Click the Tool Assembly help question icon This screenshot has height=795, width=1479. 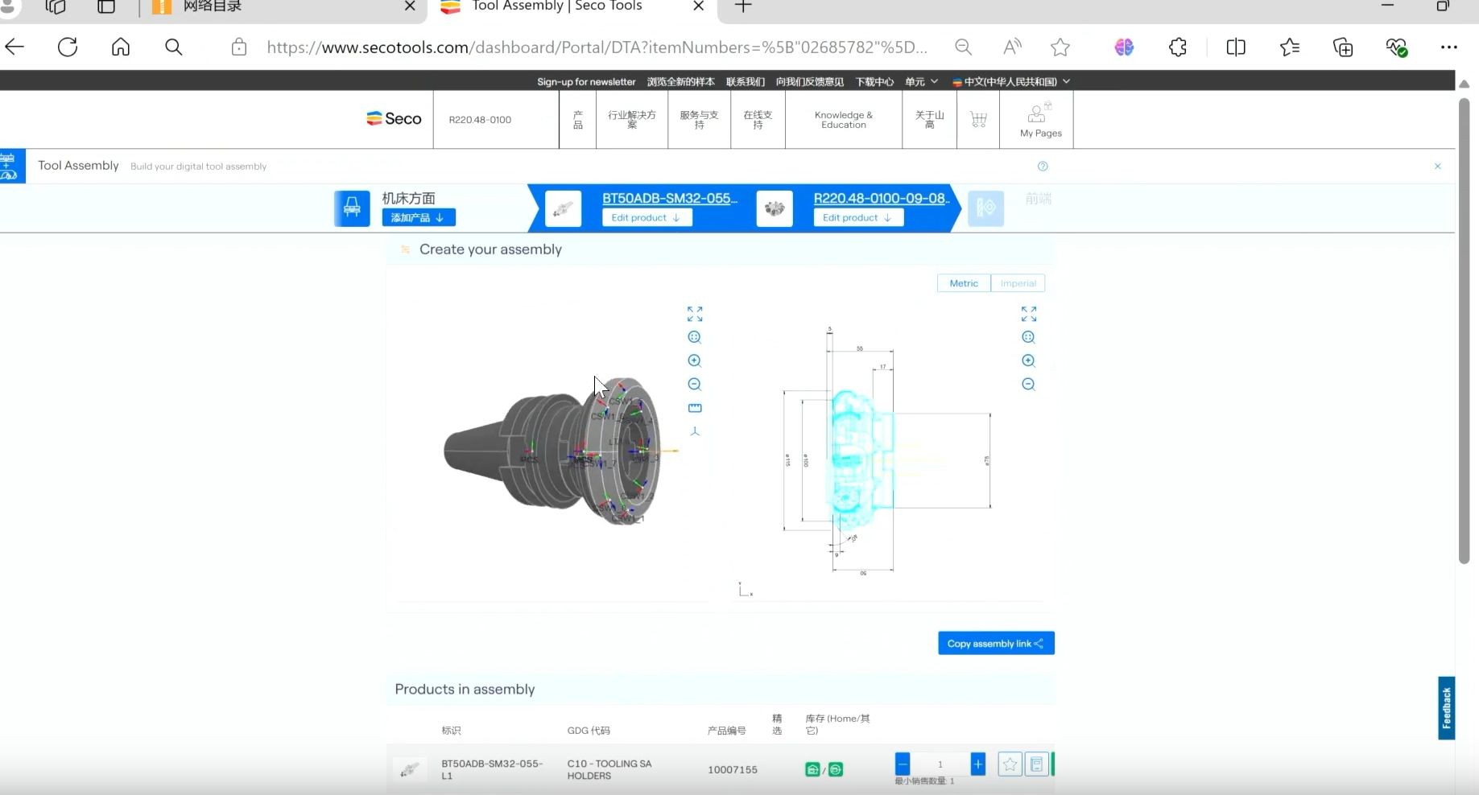point(1043,167)
